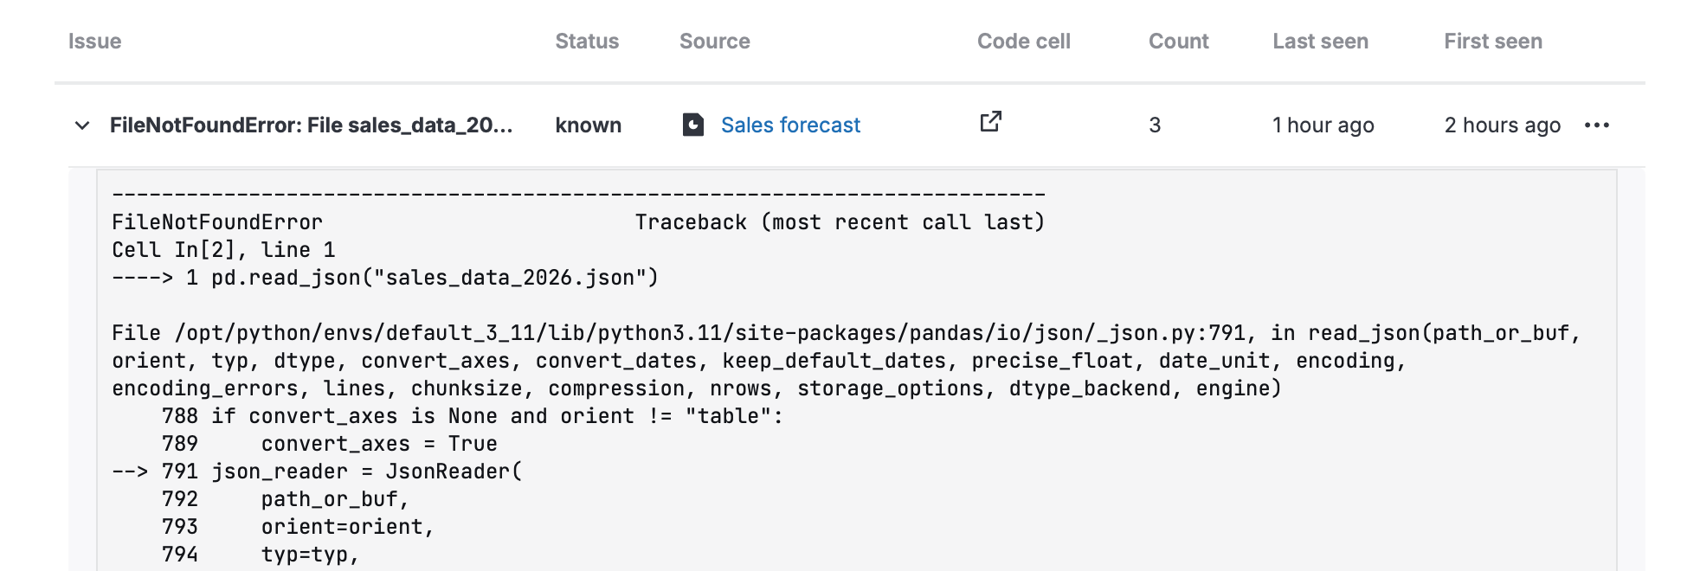Sort by the Count column header

point(1177,41)
